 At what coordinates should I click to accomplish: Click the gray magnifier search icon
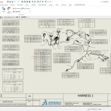48,2
